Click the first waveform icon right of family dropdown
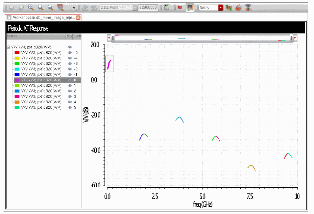This screenshot has width=314, height=214. click(x=229, y=7)
